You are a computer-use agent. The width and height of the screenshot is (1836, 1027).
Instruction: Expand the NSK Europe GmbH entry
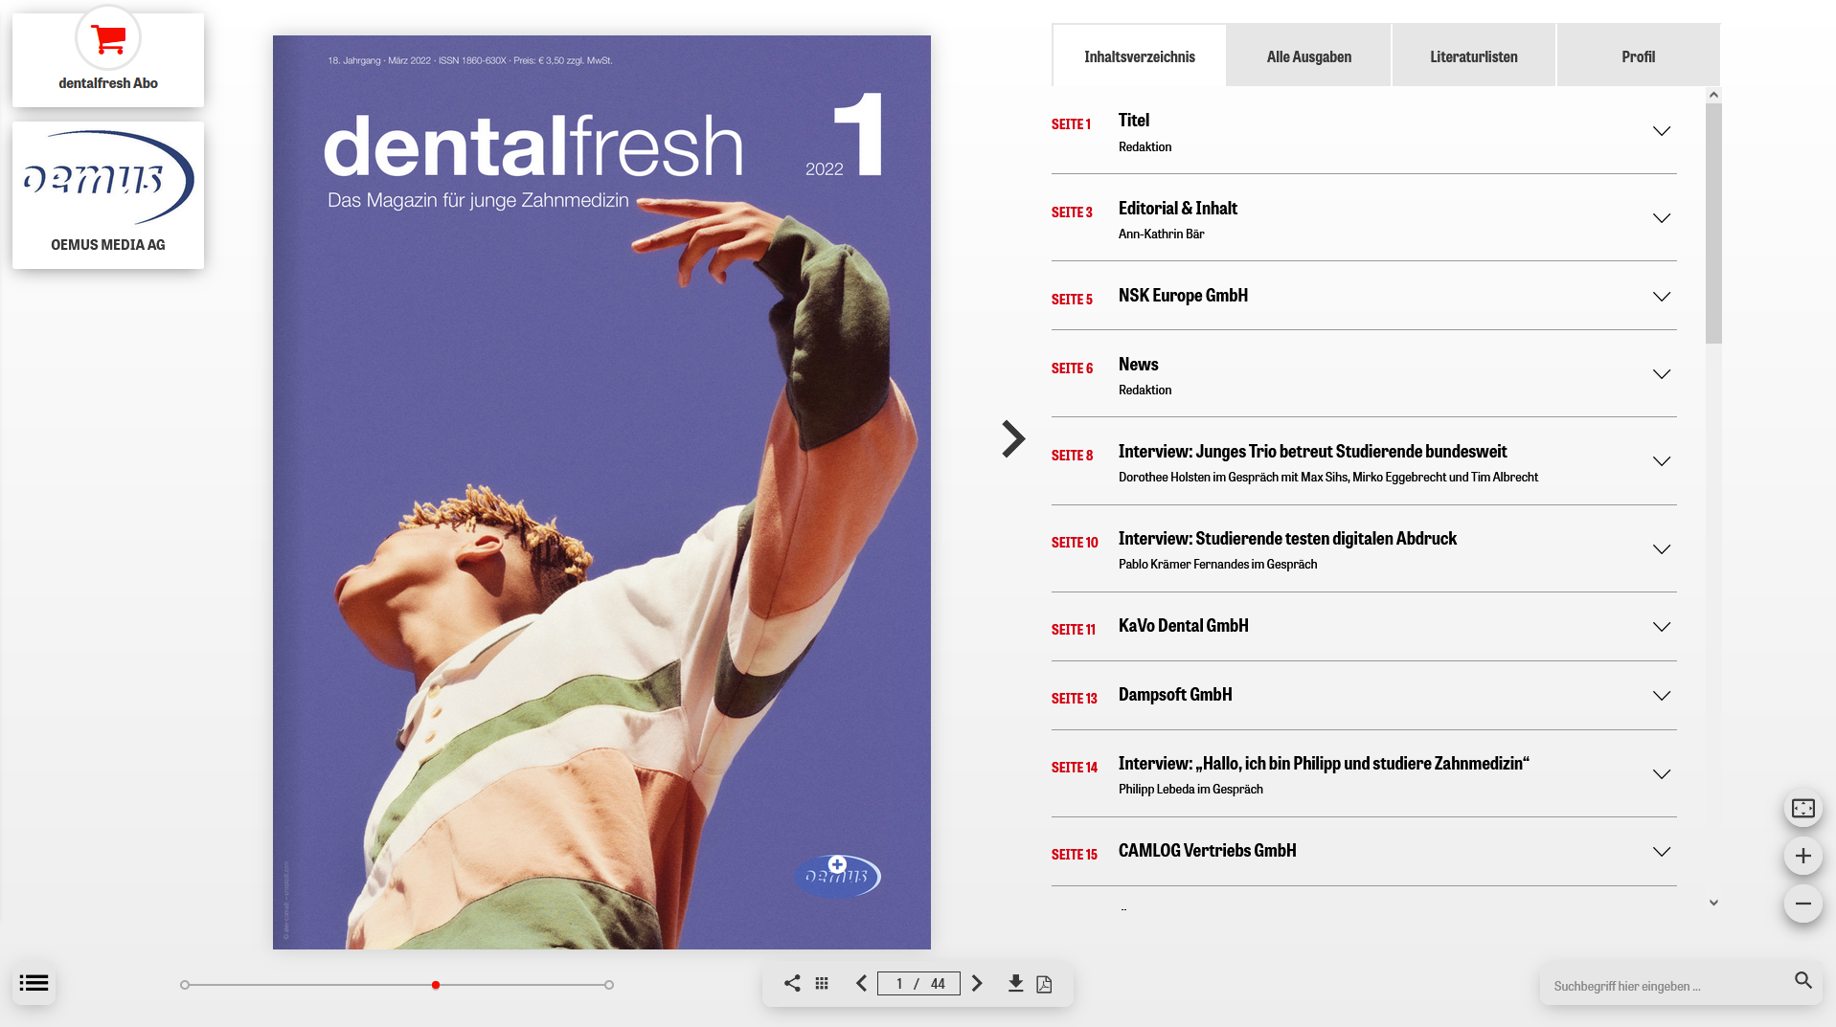point(1661,297)
